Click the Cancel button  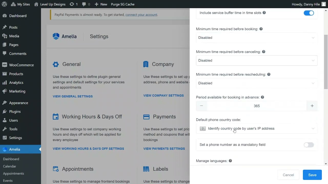click(x=288, y=175)
